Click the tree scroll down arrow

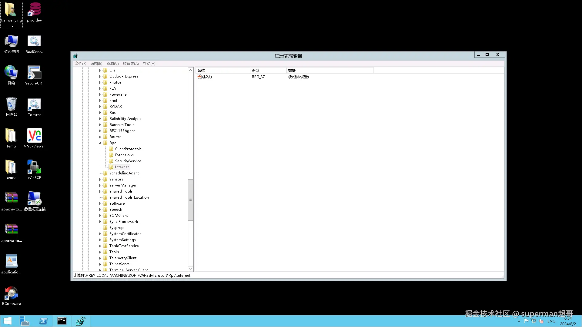[x=190, y=269]
